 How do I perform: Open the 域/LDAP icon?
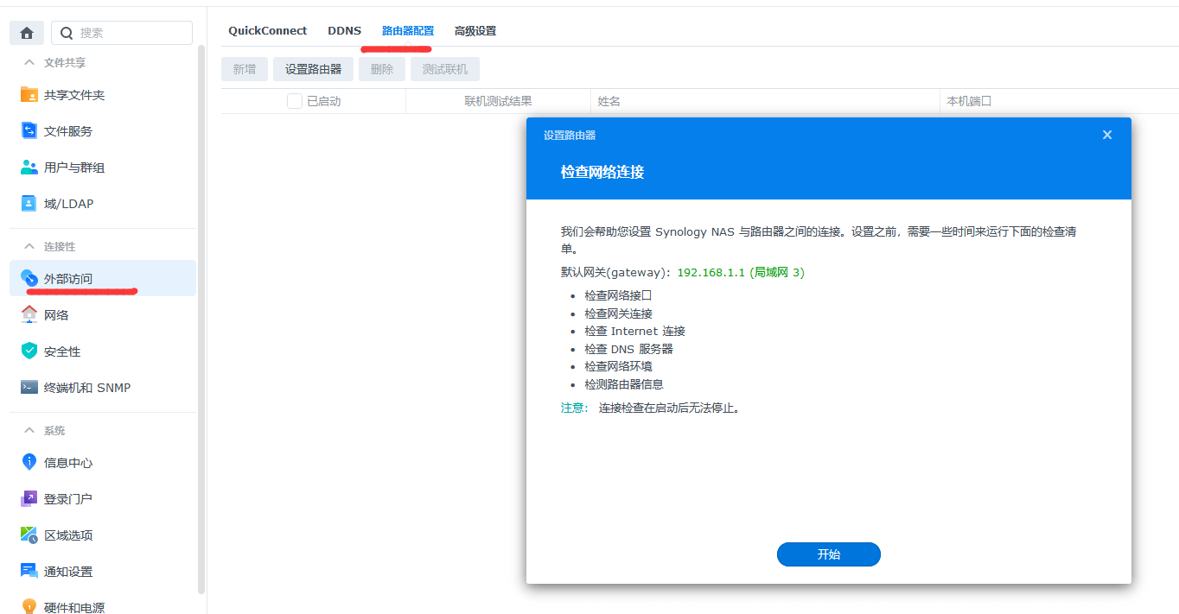click(x=29, y=204)
